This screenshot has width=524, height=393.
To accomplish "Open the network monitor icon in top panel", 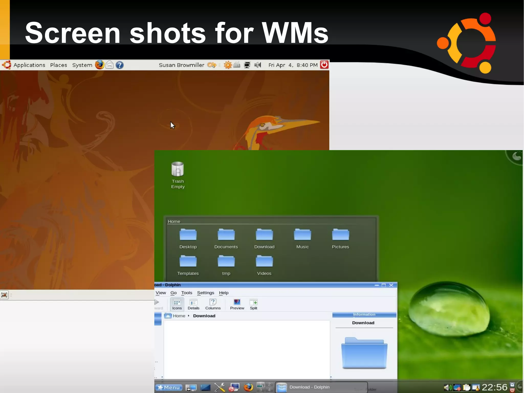I will [x=247, y=65].
